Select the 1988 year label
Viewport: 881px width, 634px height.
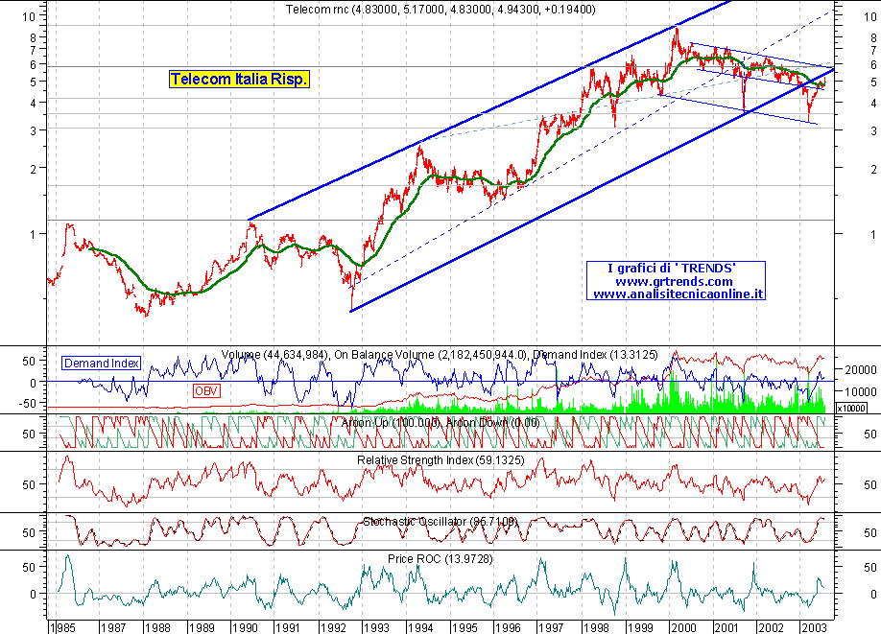pyautogui.click(x=156, y=628)
